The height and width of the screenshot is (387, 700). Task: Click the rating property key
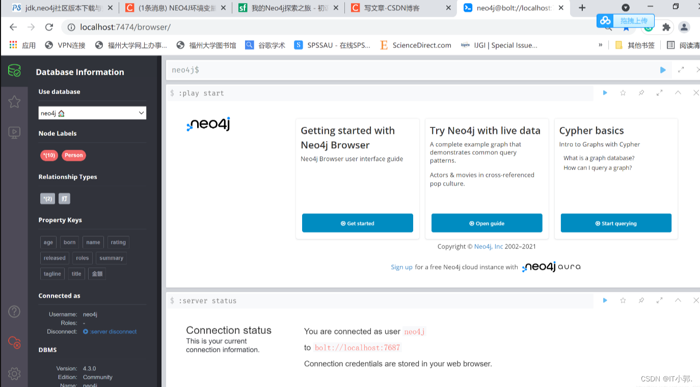pos(118,242)
